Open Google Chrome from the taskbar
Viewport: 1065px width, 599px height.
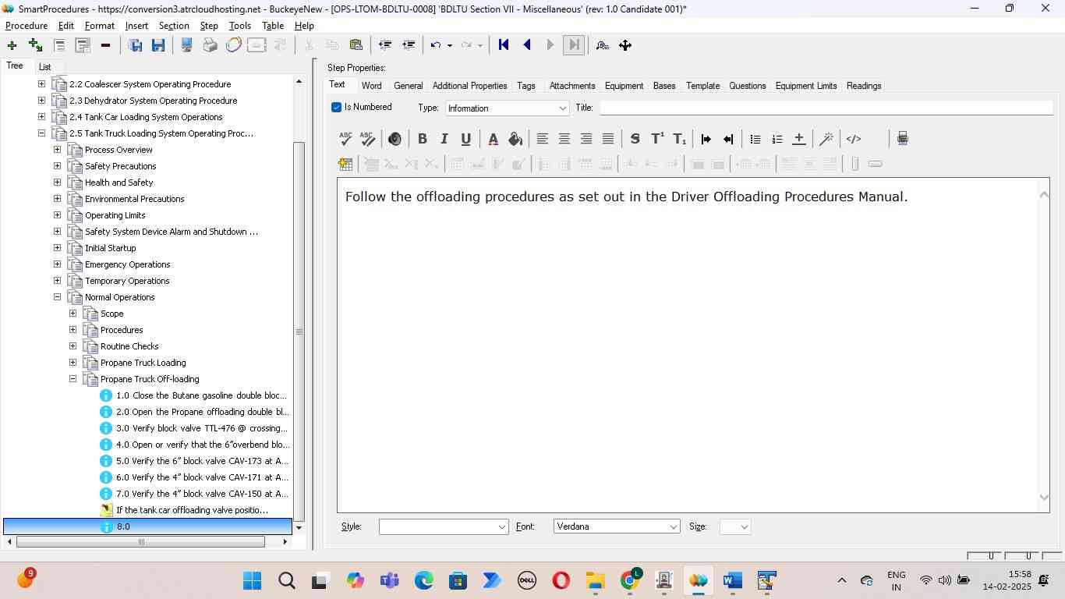630,581
